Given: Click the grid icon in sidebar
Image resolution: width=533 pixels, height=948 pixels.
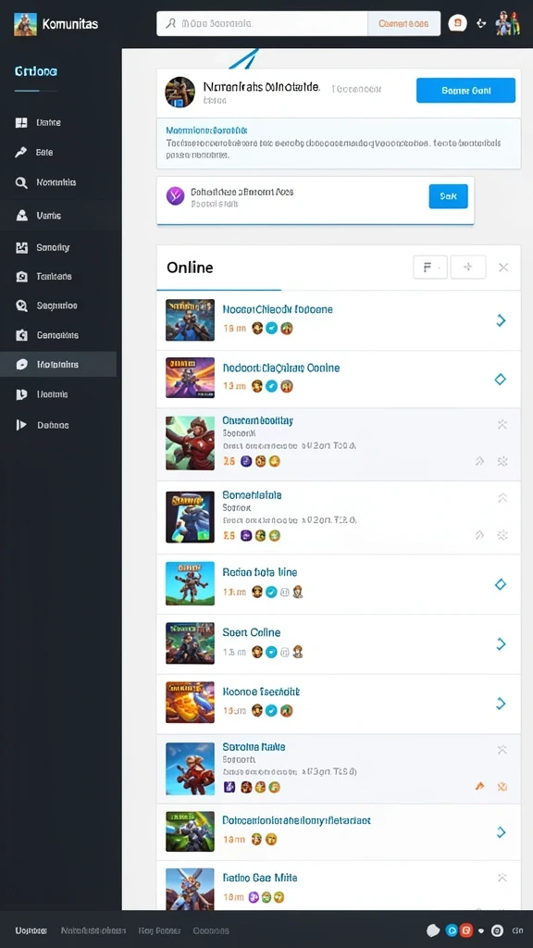Looking at the screenshot, I should [x=21, y=123].
